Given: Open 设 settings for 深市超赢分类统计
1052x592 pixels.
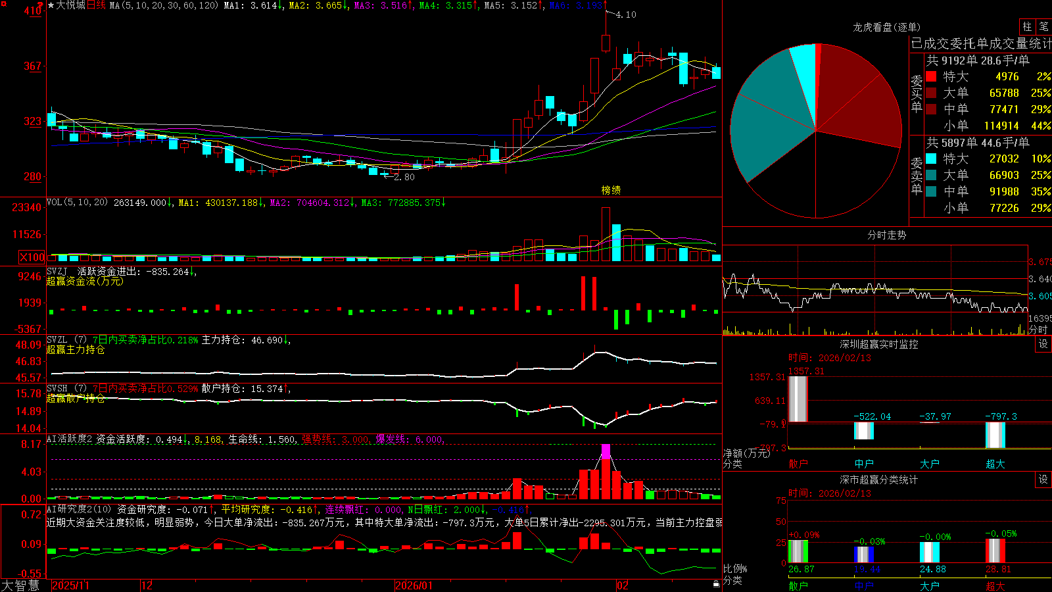Looking at the screenshot, I should 1043,480.
